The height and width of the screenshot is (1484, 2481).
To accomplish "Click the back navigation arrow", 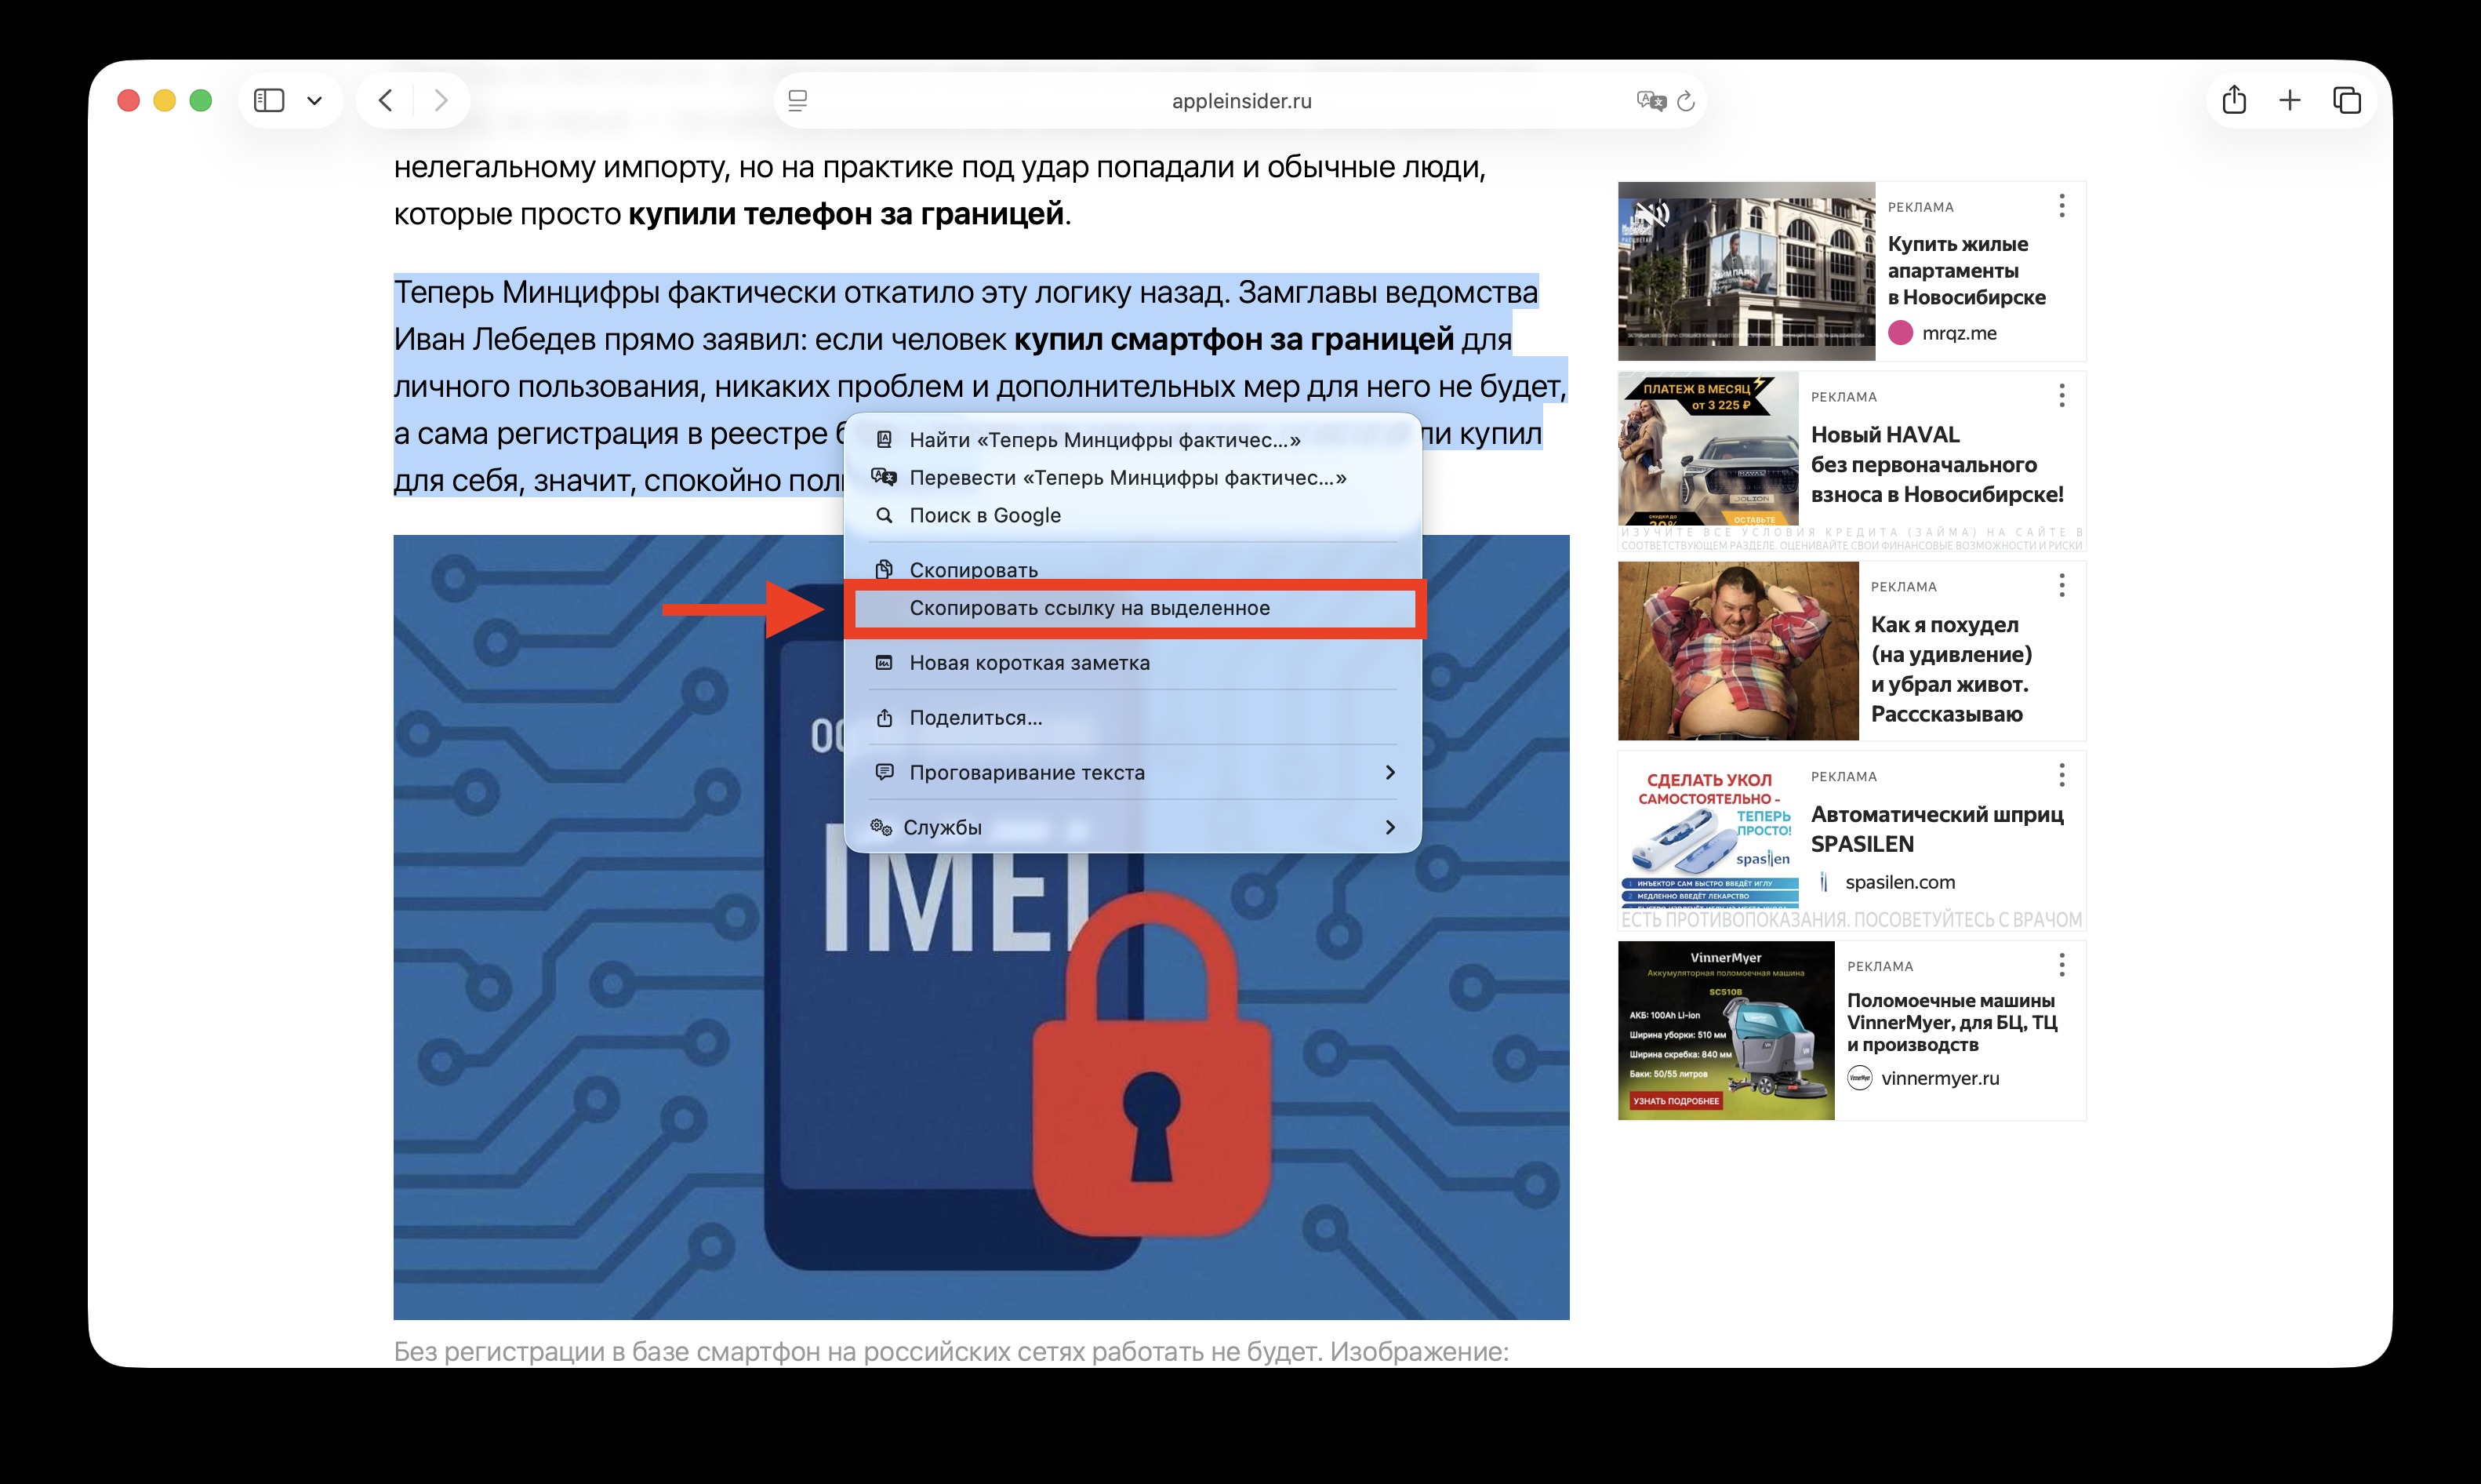I will coord(385,100).
